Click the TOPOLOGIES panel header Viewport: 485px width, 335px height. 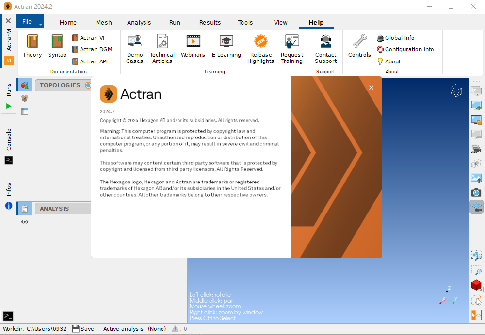point(63,85)
